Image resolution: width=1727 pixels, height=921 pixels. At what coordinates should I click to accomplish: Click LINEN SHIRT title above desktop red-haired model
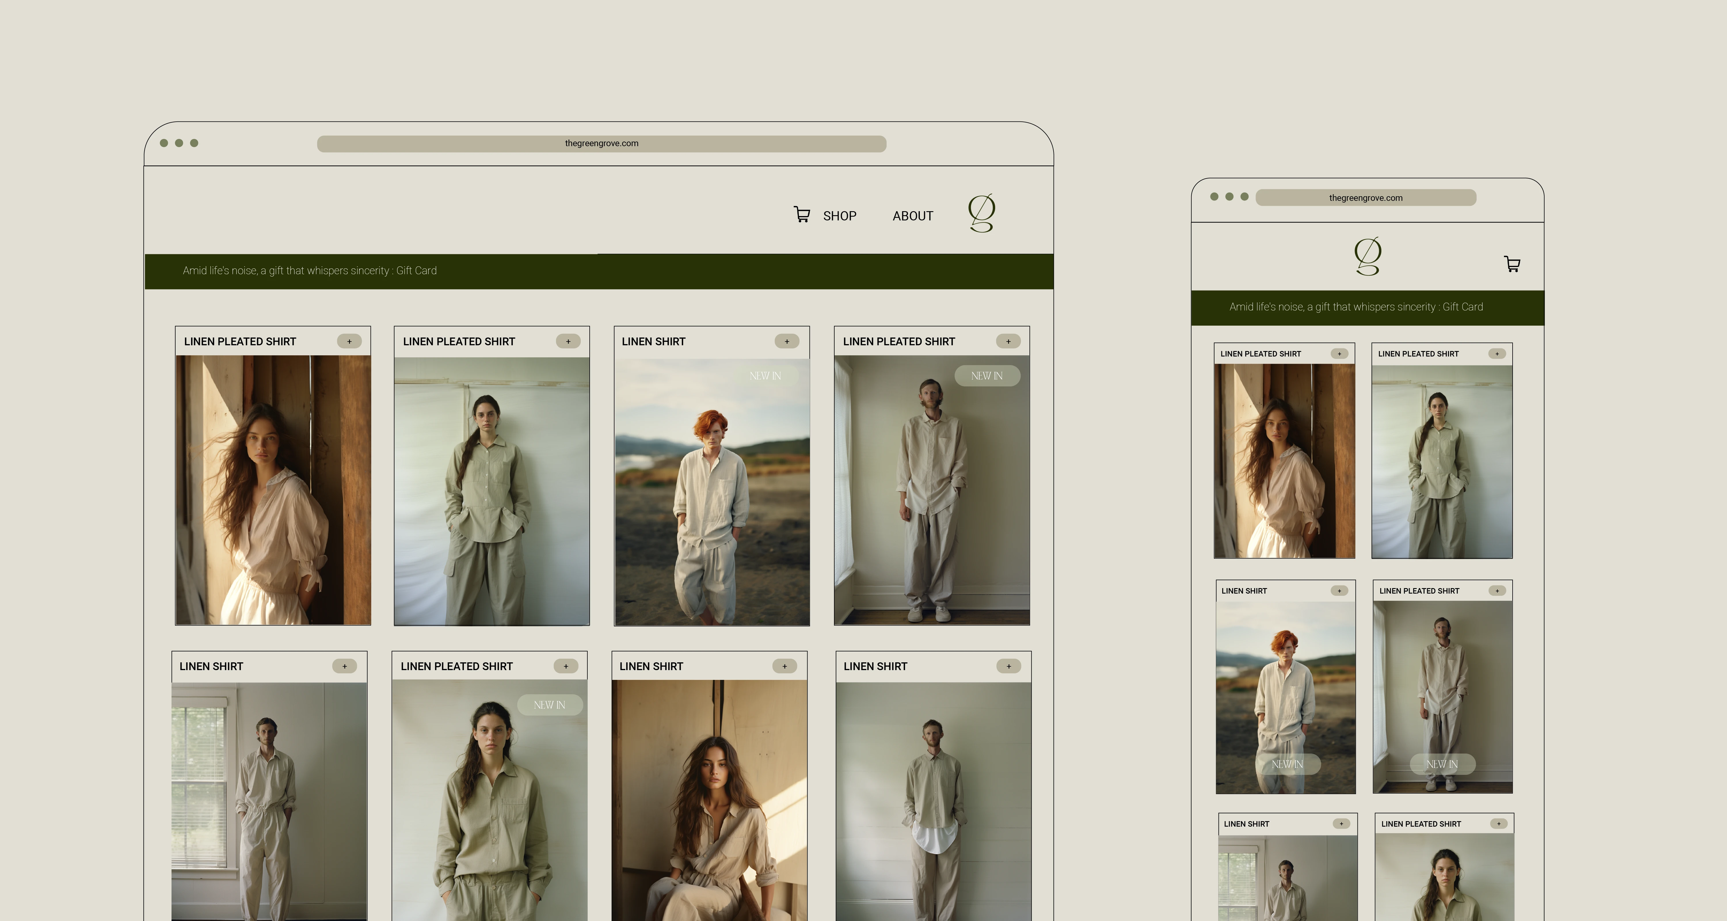click(653, 342)
